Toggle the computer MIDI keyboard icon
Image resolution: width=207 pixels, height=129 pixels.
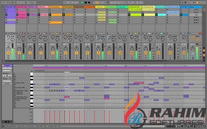(x=185, y=2)
